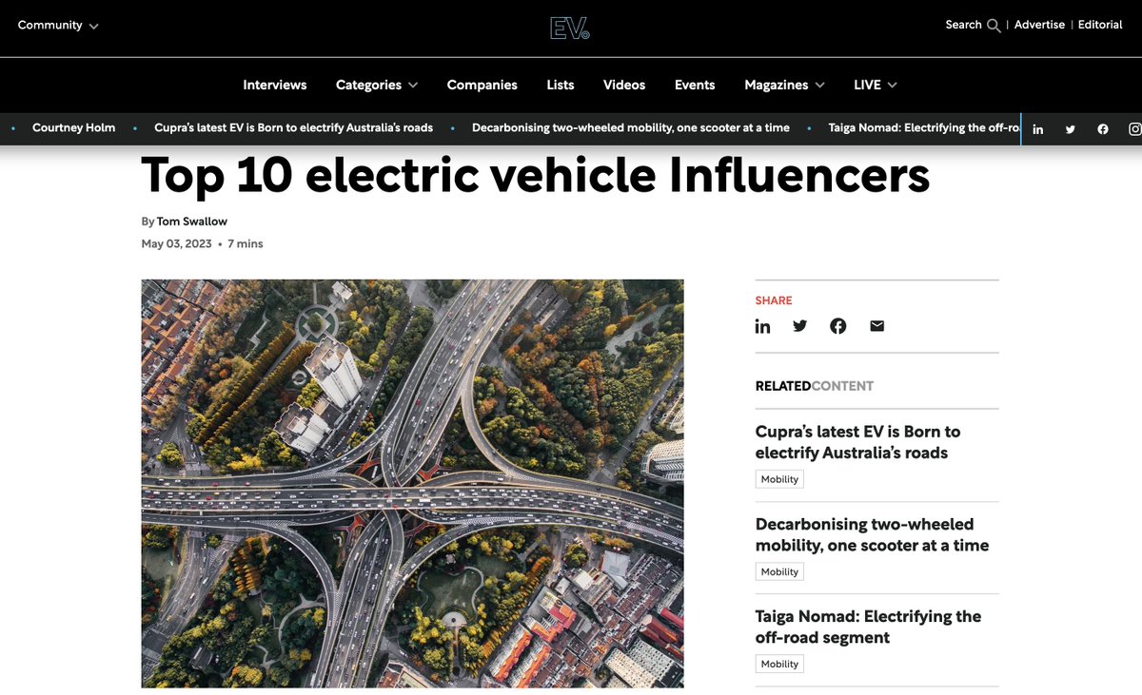Click the 7 mins read time

pyautogui.click(x=246, y=244)
